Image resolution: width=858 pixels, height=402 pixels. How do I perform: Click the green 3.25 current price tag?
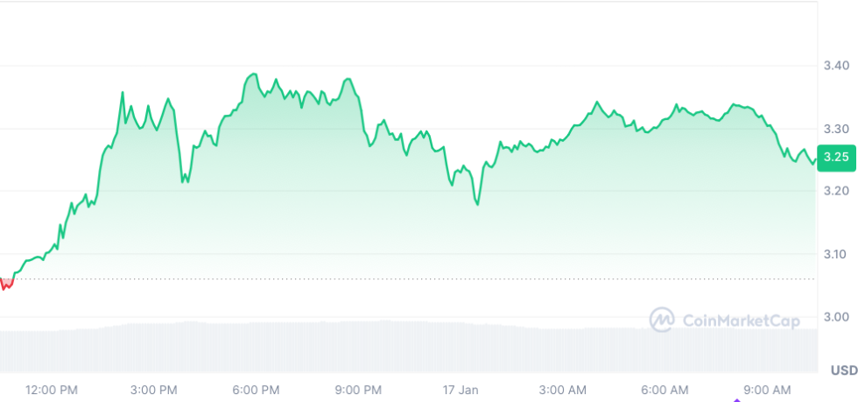coord(836,158)
